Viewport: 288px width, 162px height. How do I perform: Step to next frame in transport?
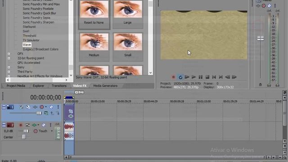234,77
